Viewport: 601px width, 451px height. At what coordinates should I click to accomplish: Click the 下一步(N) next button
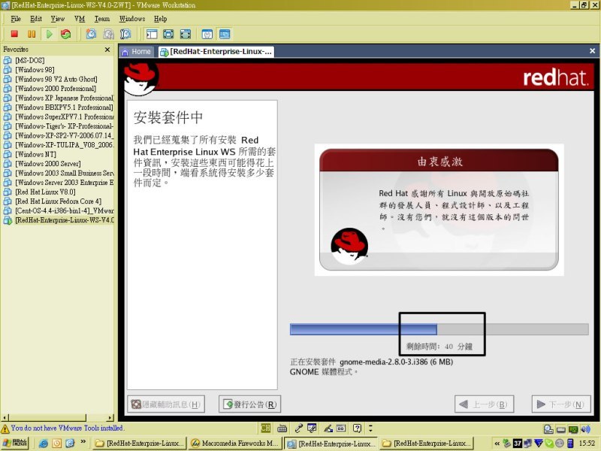[x=561, y=404]
